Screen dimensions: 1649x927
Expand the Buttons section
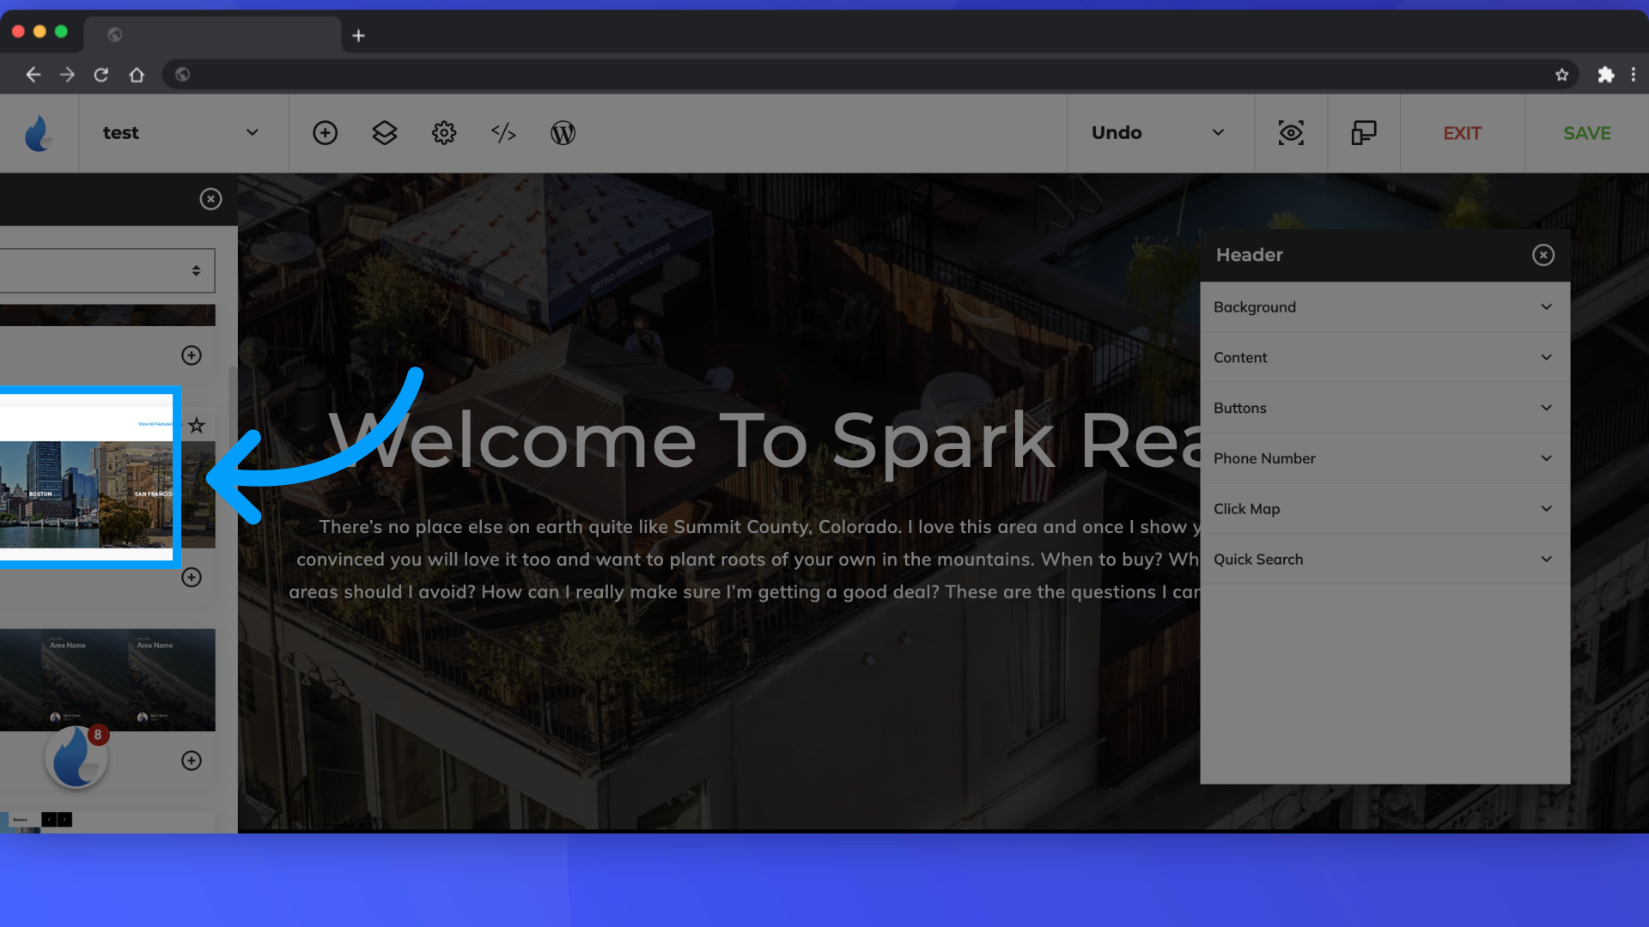point(1382,408)
